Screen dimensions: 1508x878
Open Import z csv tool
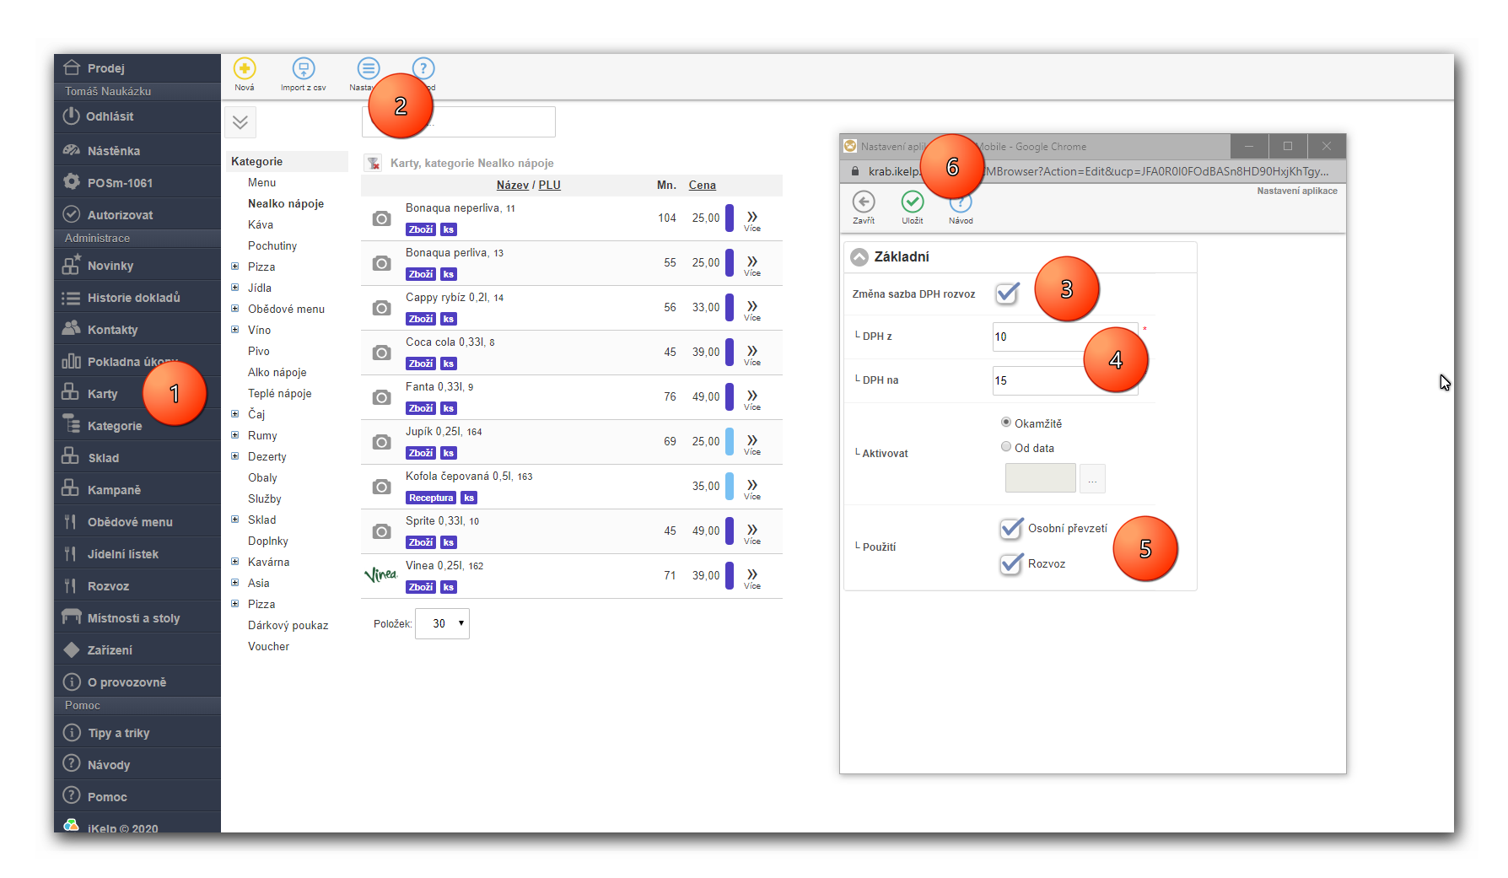(303, 69)
